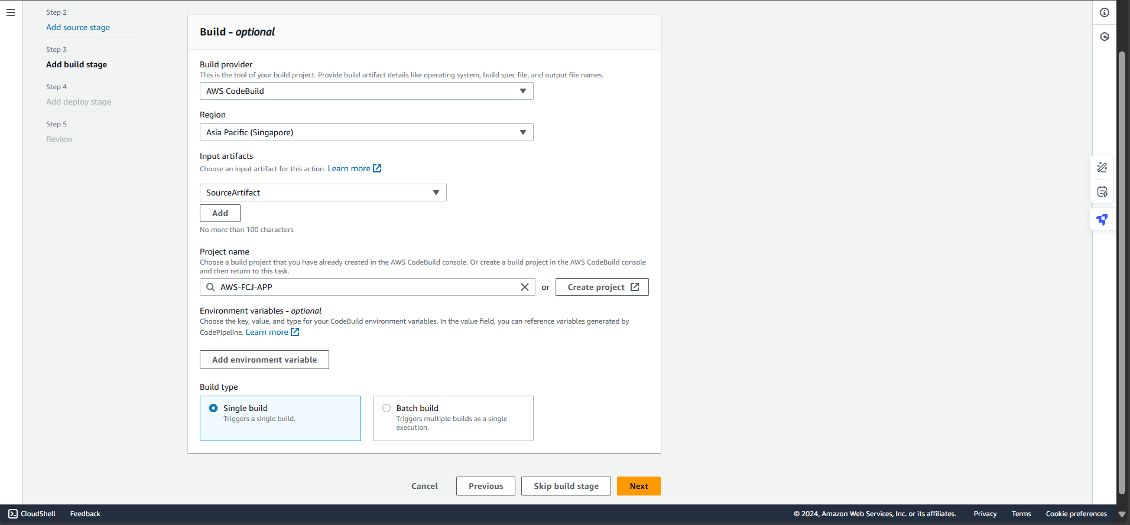Click Create project button

(x=602, y=287)
